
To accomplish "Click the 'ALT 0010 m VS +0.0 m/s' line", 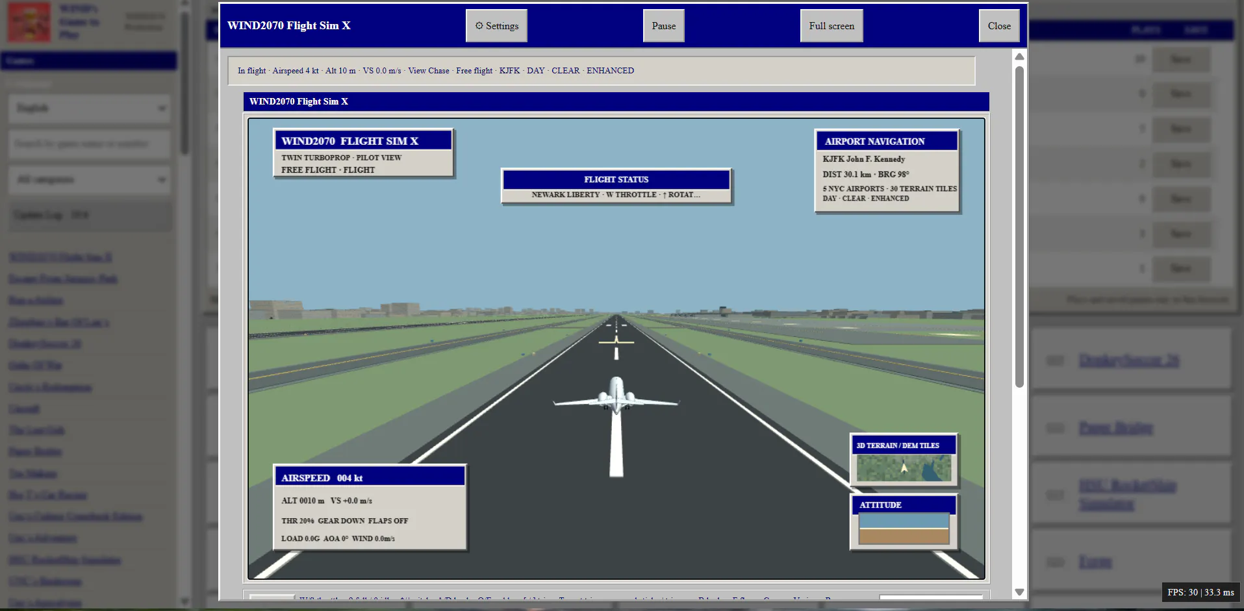I will pos(326,501).
